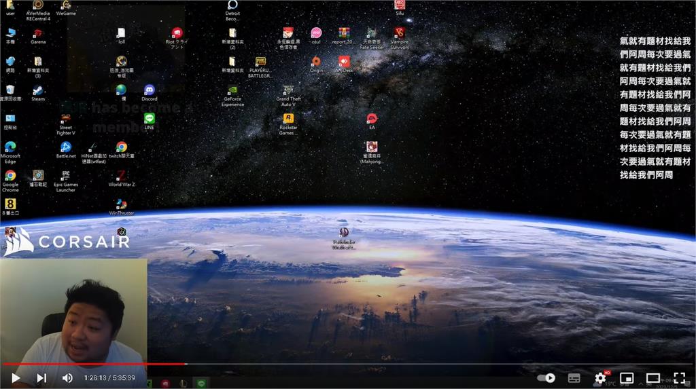The height and width of the screenshot is (389, 696).
Task: Open the video settings gear
Action: (601, 378)
